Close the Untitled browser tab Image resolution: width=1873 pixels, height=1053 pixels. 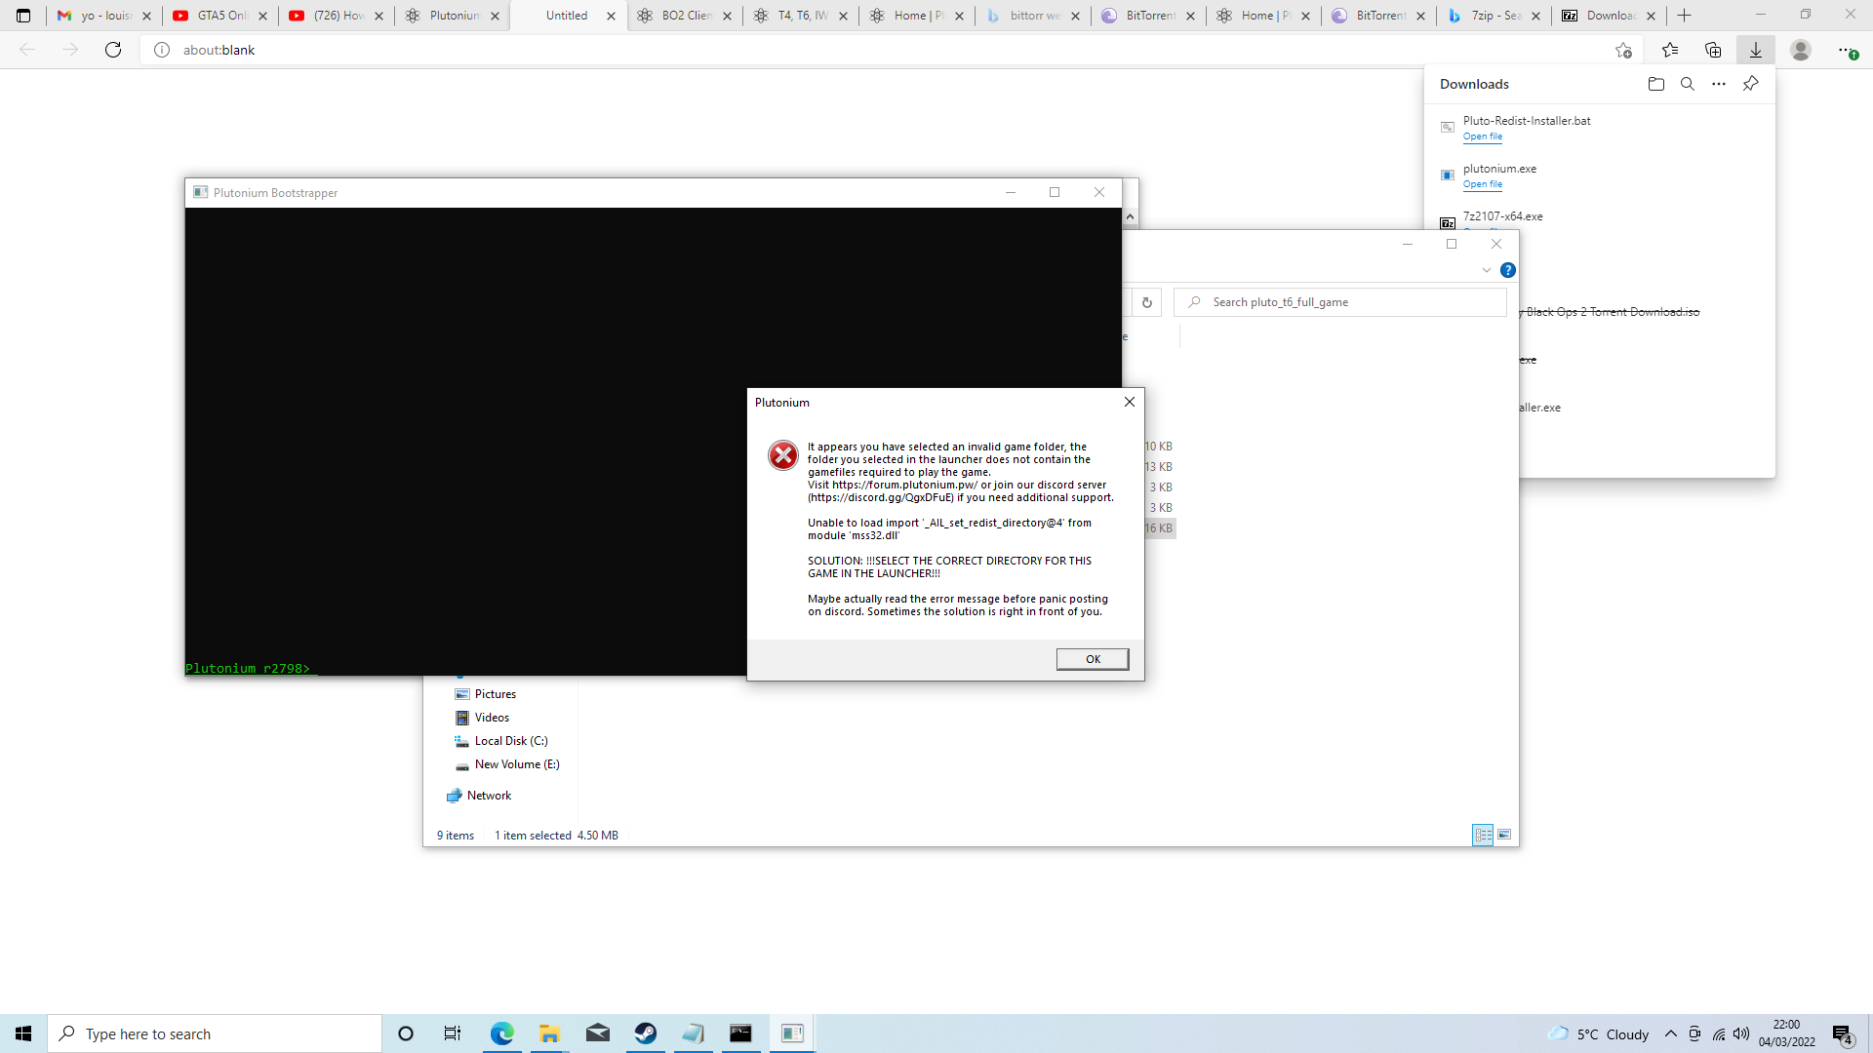pos(612,16)
